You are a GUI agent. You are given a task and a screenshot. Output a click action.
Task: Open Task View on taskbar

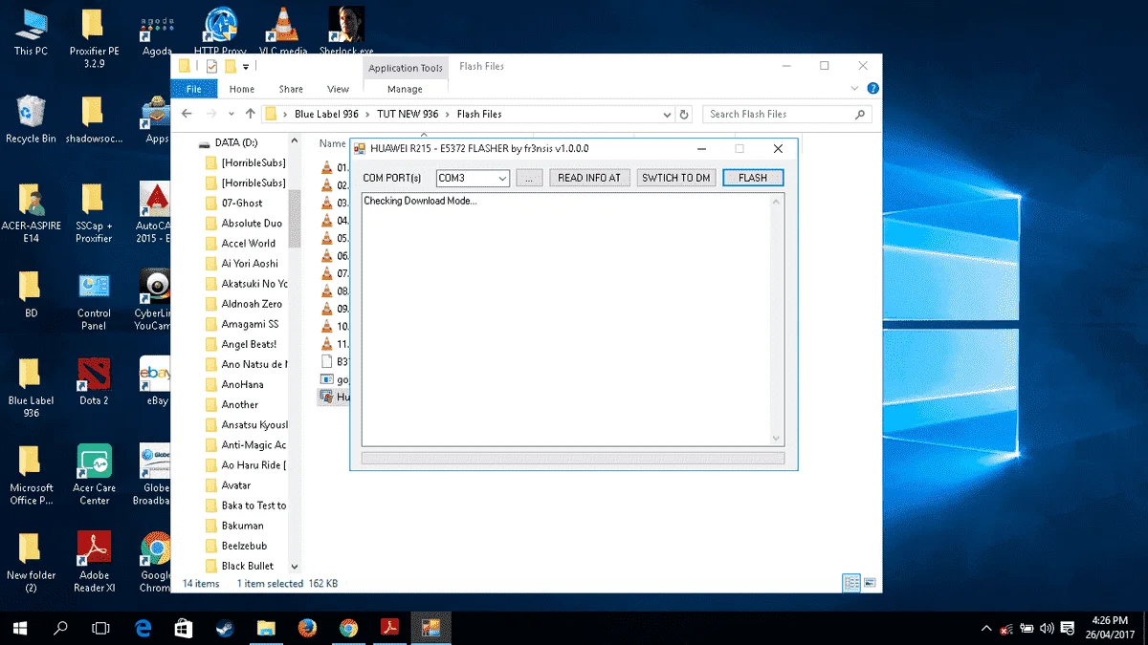(100, 628)
